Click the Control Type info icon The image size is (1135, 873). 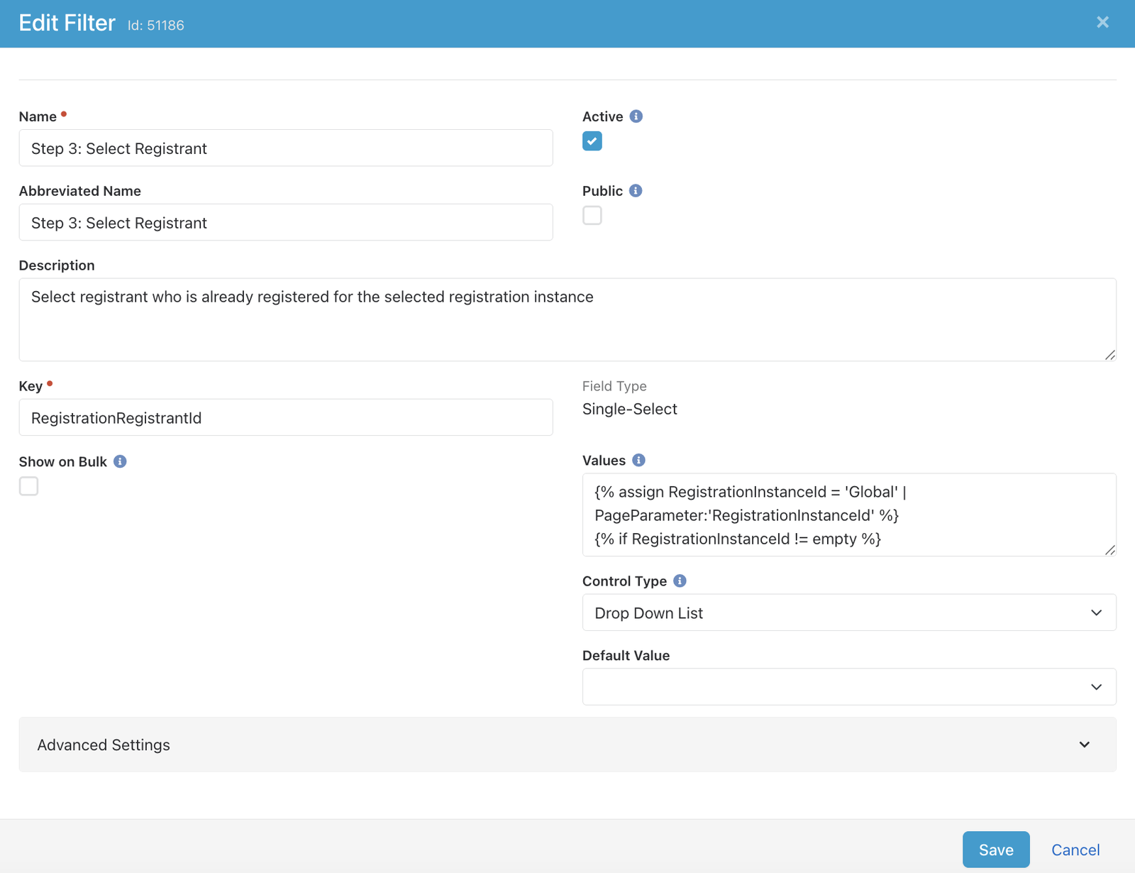[x=680, y=581]
